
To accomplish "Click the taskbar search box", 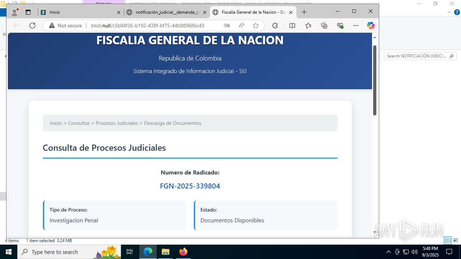I will pos(70,252).
